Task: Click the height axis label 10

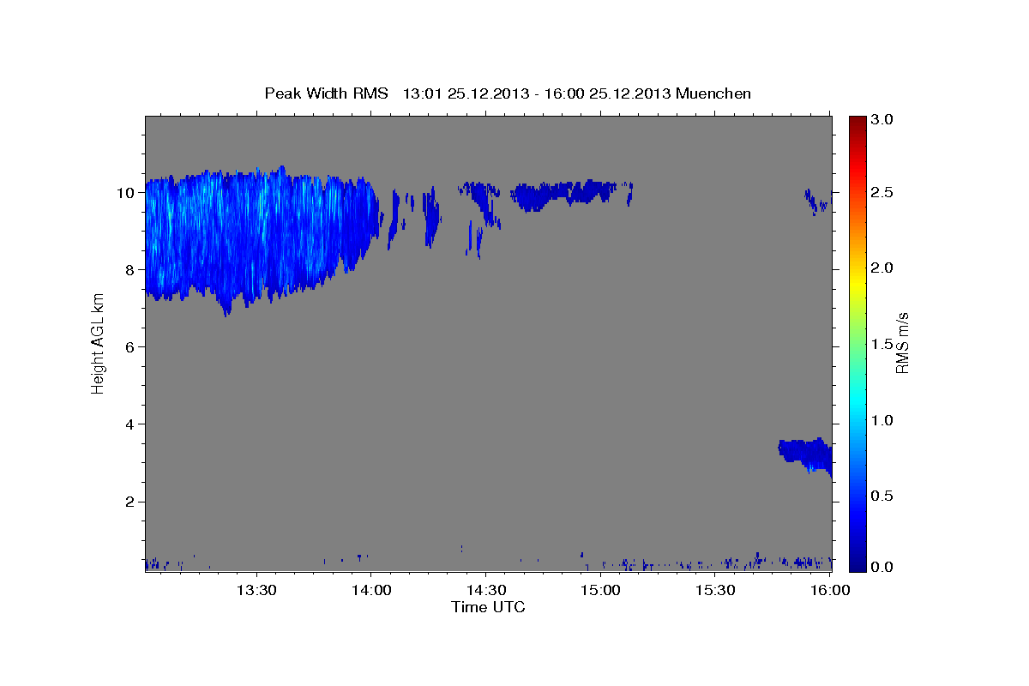Action: pos(125,192)
